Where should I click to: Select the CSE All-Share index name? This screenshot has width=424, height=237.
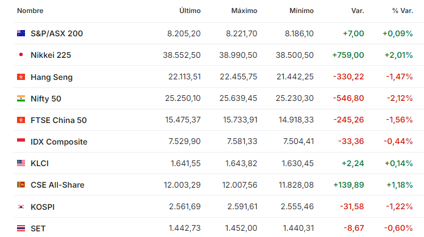(57, 185)
